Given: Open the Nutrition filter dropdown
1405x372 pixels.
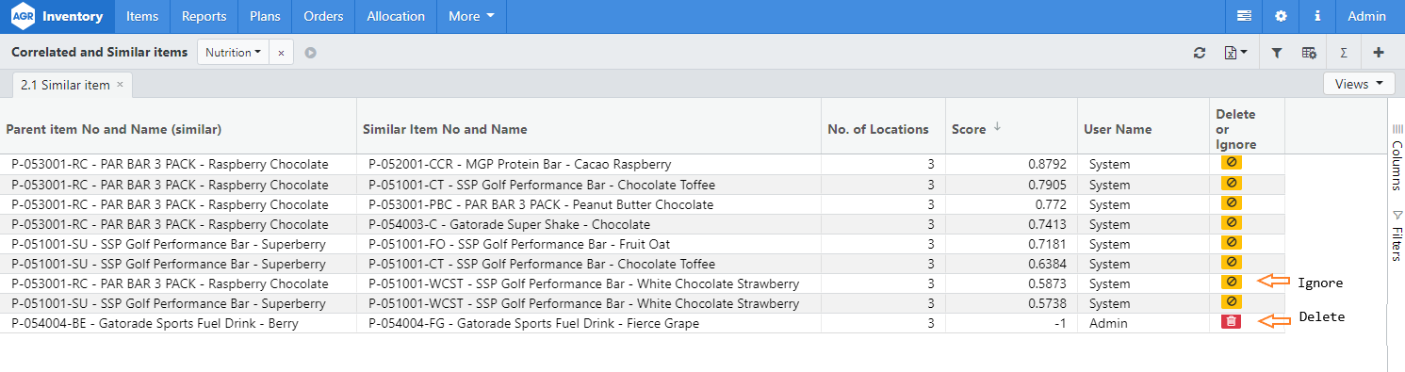Looking at the screenshot, I should pyautogui.click(x=233, y=53).
